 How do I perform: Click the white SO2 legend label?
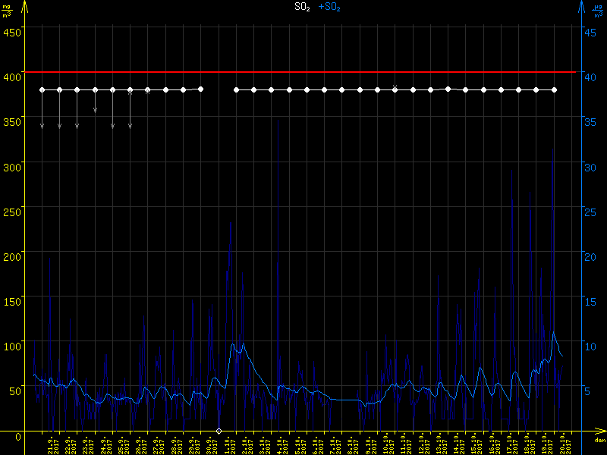pos(301,7)
